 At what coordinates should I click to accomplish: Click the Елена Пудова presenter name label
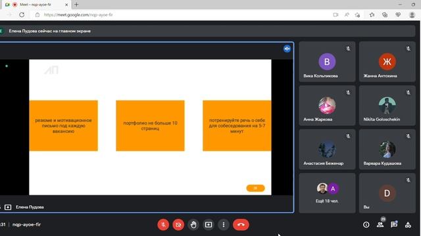[30, 207]
